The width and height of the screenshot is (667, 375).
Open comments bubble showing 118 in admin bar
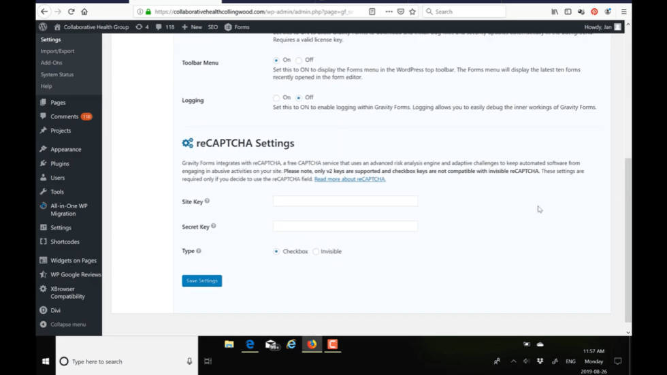coord(165,27)
